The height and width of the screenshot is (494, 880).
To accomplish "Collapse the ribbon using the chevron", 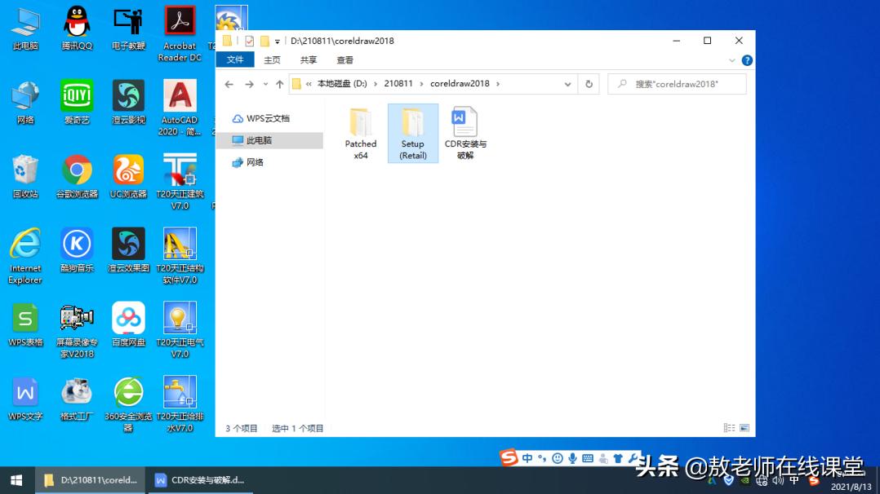I will (732, 60).
